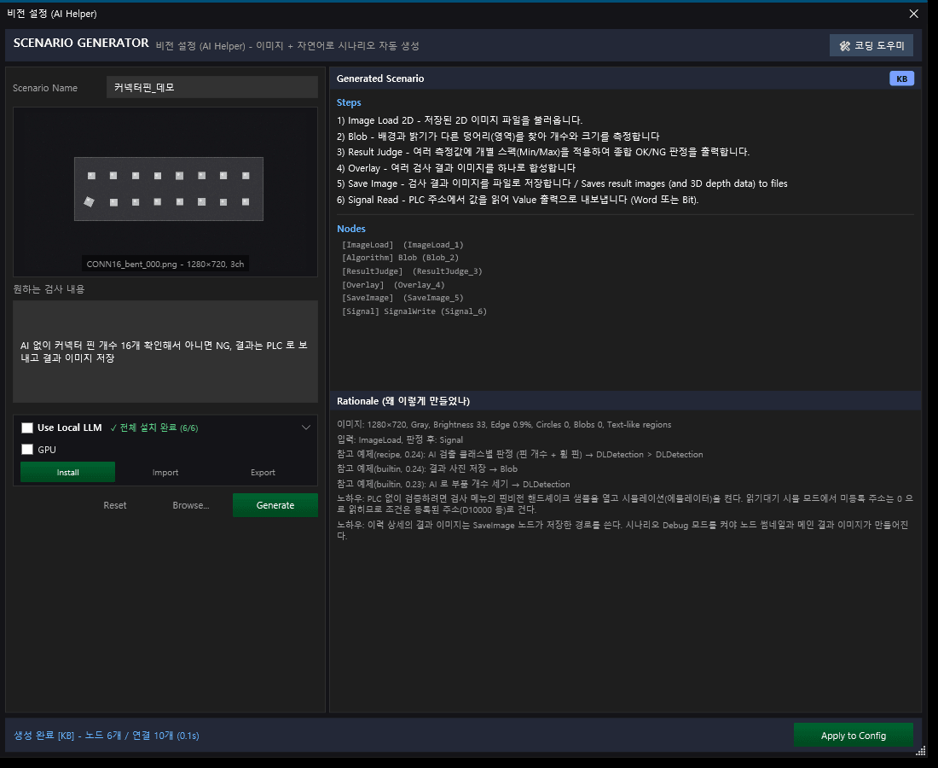Select step 1 "Image Load 2D" line
Screen dimensions: 938x768
pyautogui.click(x=460, y=120)
